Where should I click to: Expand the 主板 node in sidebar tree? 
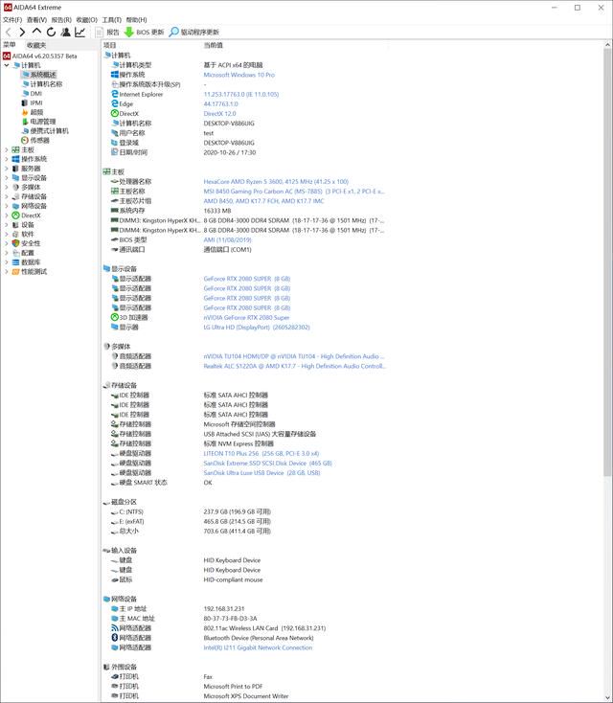[x=7, y=149]
